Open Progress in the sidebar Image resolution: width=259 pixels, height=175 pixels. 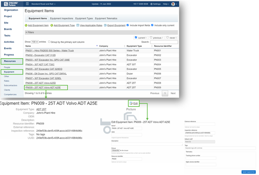[9, 55]
